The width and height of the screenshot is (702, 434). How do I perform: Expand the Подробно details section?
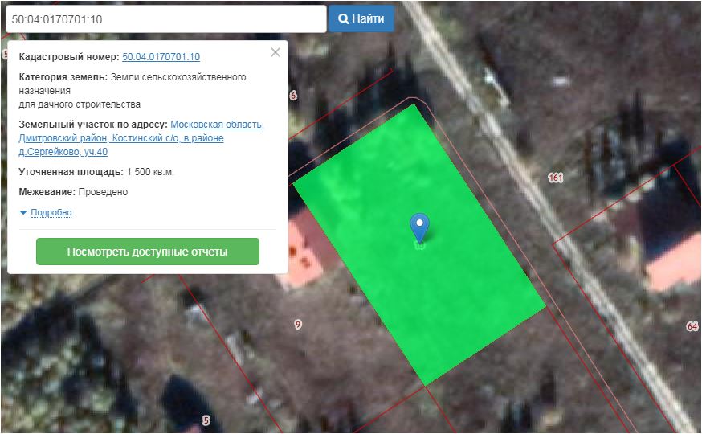51,213
